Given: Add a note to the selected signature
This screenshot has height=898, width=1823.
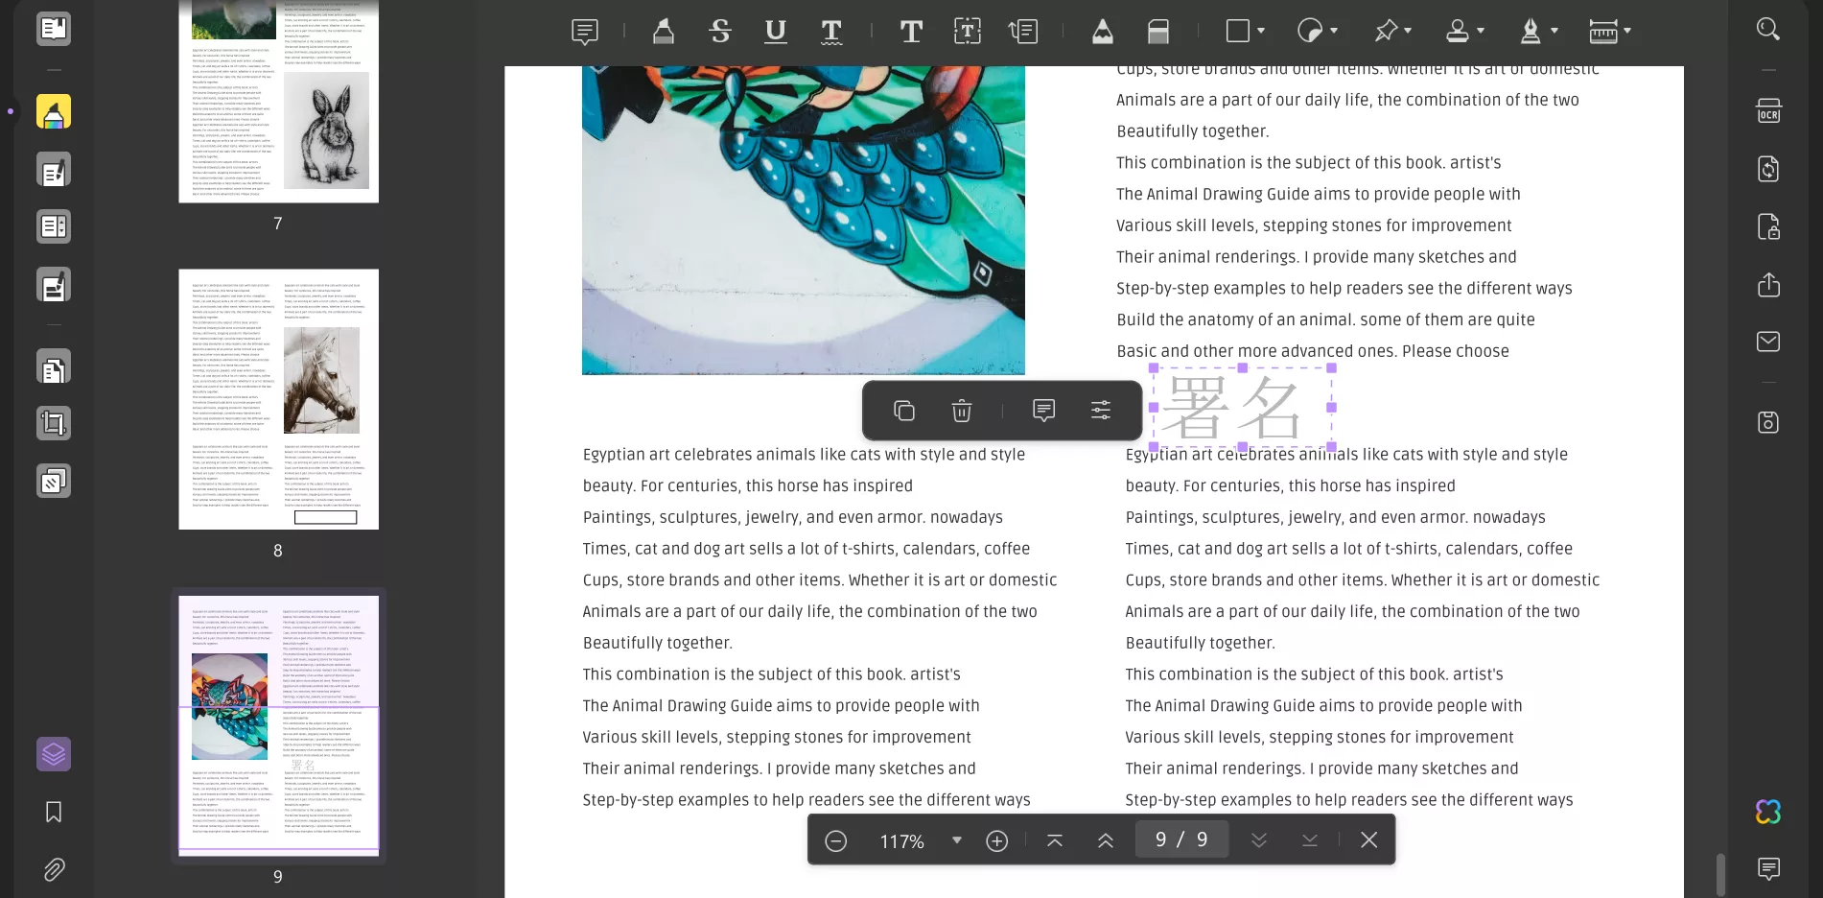Looking at the screenshot, I should pos(1044,411).
